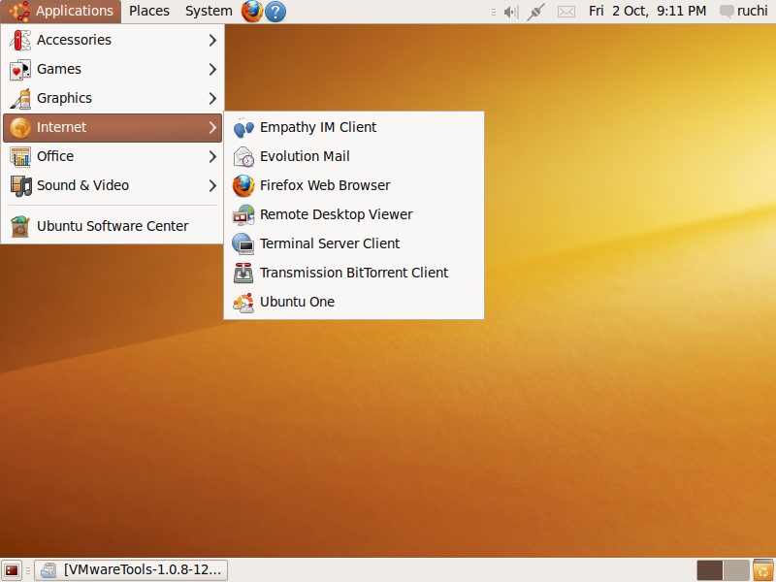The image size is (776, 582).
Task: Expand the Internet submenu arrow
Action: [x=212, y=128]
